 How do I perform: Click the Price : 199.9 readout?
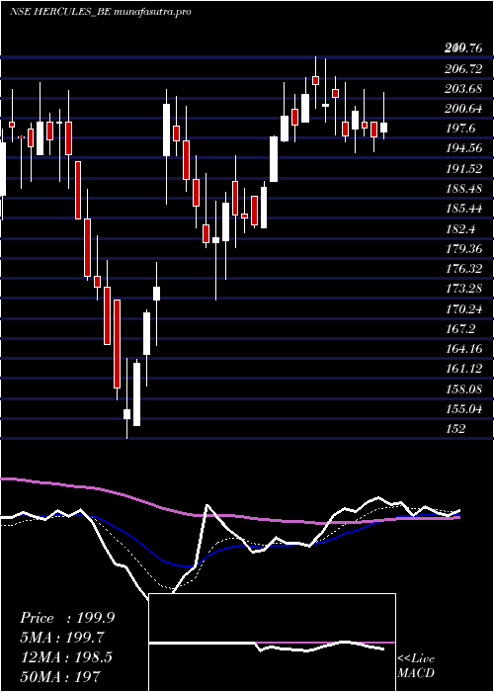click(67, 618)
